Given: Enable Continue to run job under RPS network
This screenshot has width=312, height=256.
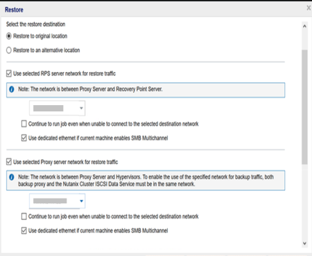Looking at the screenshot, I should [x=24, y=124].
